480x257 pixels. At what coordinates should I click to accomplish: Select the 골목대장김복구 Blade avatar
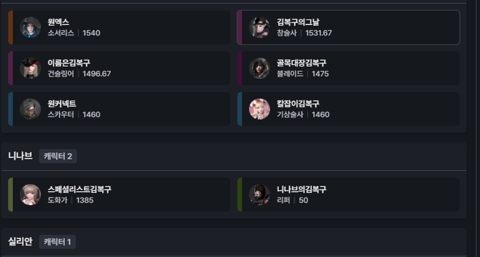click(260, 68)
